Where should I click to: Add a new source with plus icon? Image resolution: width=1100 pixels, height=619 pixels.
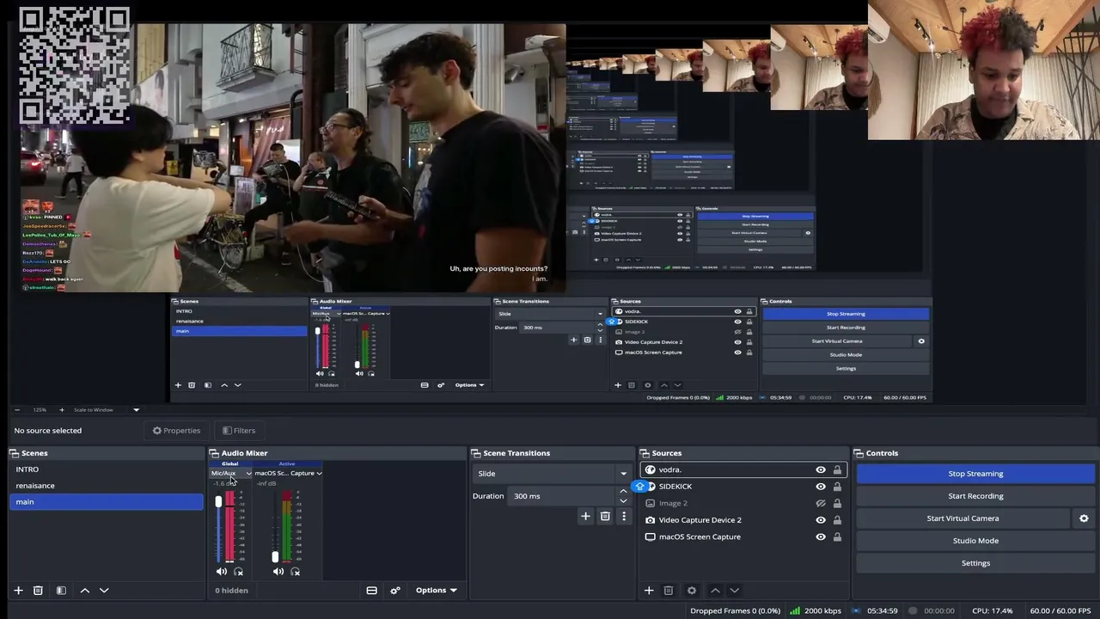tap(649, 591)
